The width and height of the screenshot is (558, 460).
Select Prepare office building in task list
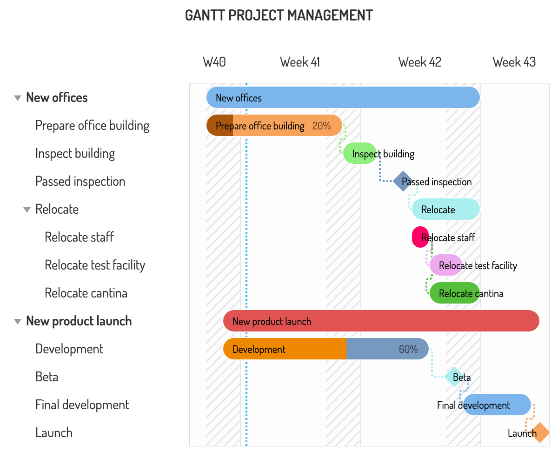(x=92, y=126)
